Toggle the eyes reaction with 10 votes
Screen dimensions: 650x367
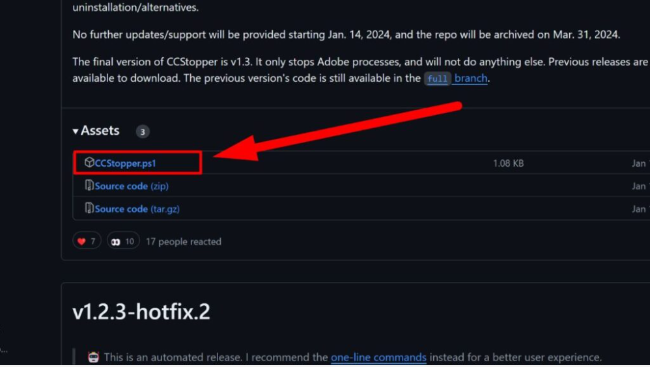click(123, 241)
